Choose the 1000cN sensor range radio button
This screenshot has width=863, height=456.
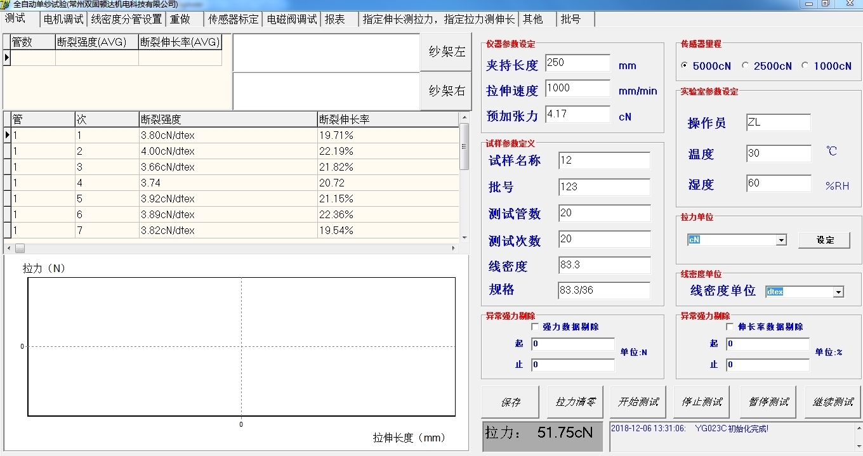point(805,65)
